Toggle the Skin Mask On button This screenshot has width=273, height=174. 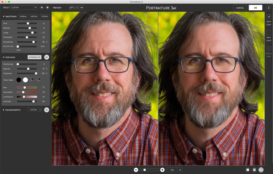pos(46,57)
